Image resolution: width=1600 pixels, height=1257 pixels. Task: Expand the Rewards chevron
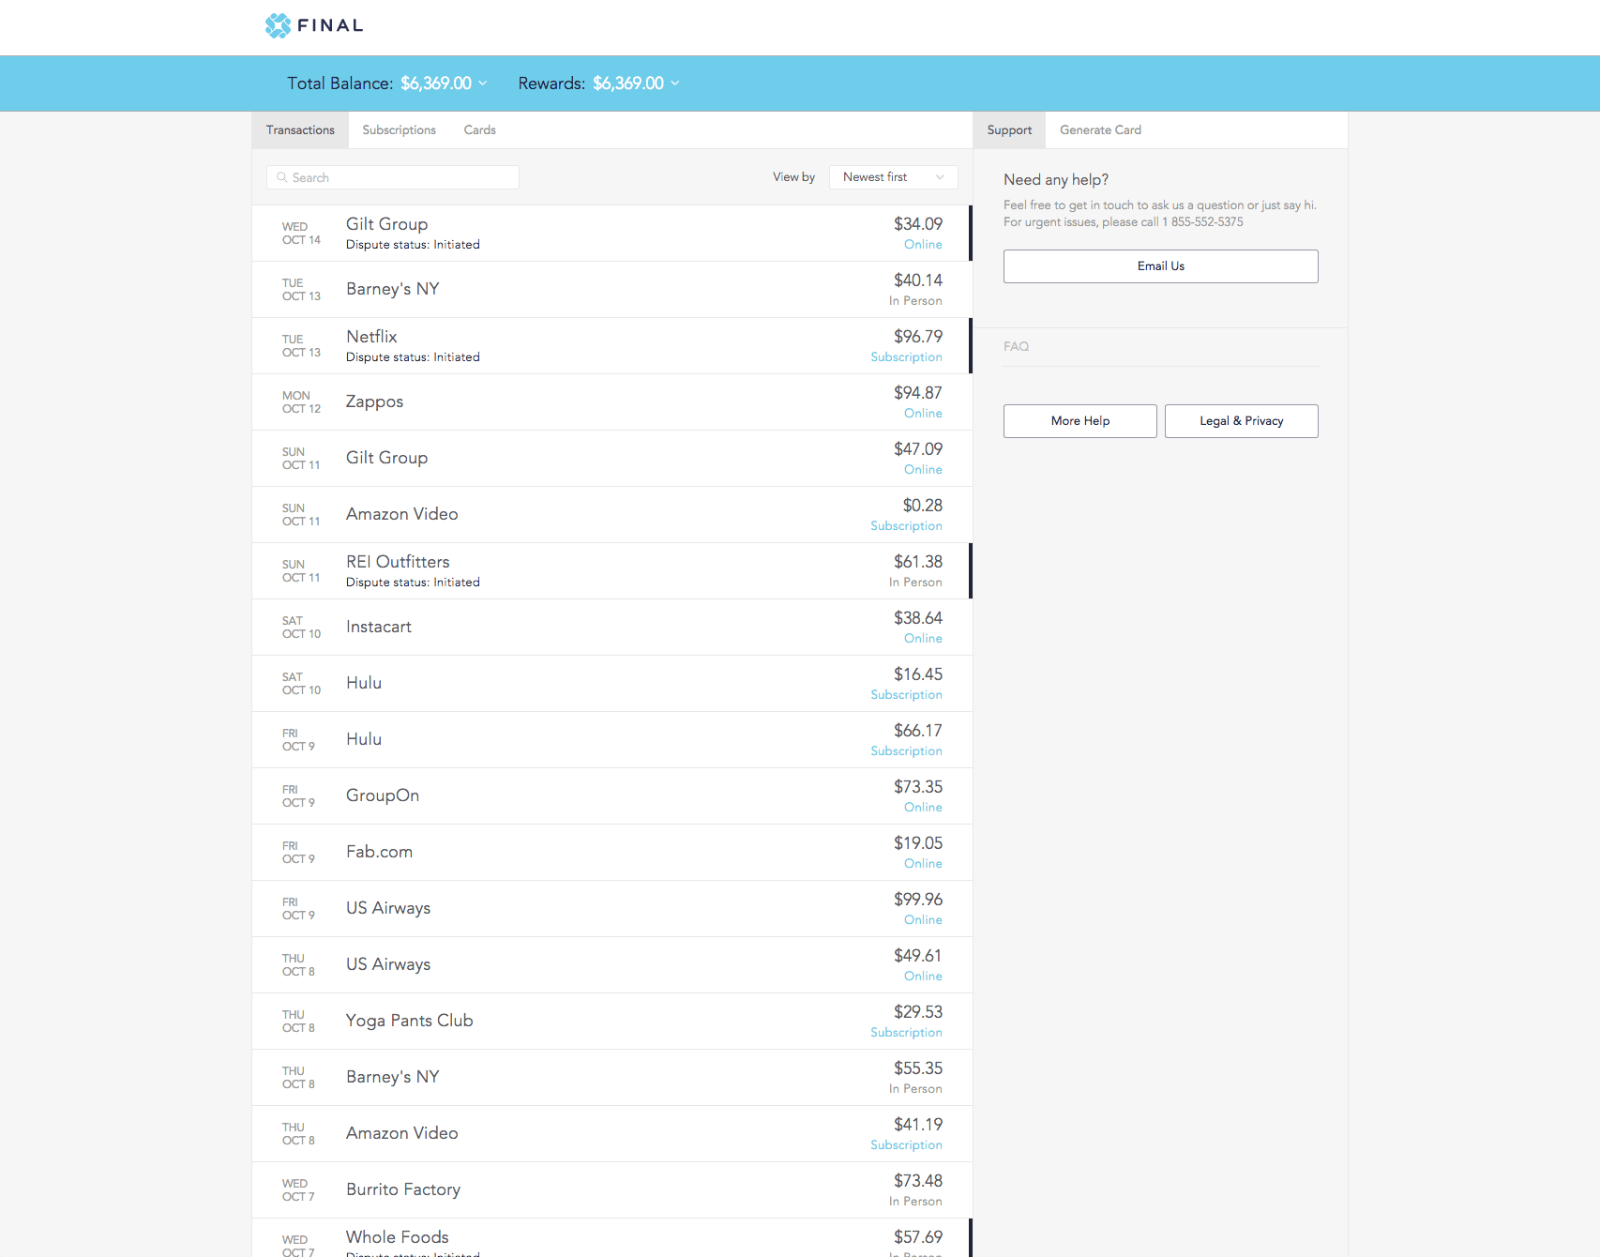675,83
